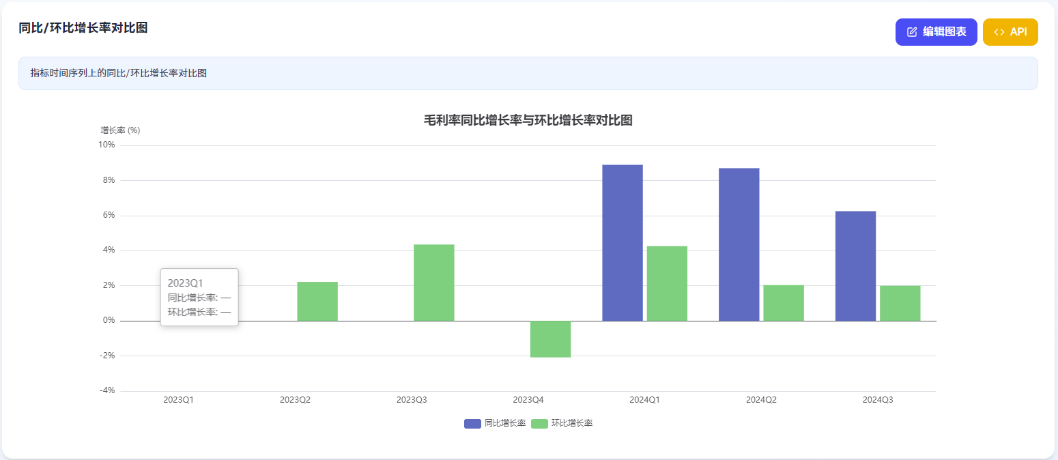Select the 2024Q3 green 环比 bar
Viewport: 1058px width, 460px height.
click(900, 303)
